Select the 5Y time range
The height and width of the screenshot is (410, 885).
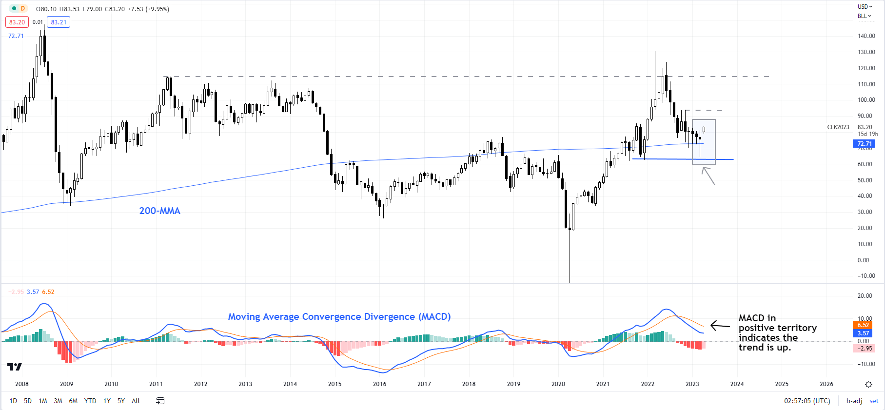(x=121, y=401)
